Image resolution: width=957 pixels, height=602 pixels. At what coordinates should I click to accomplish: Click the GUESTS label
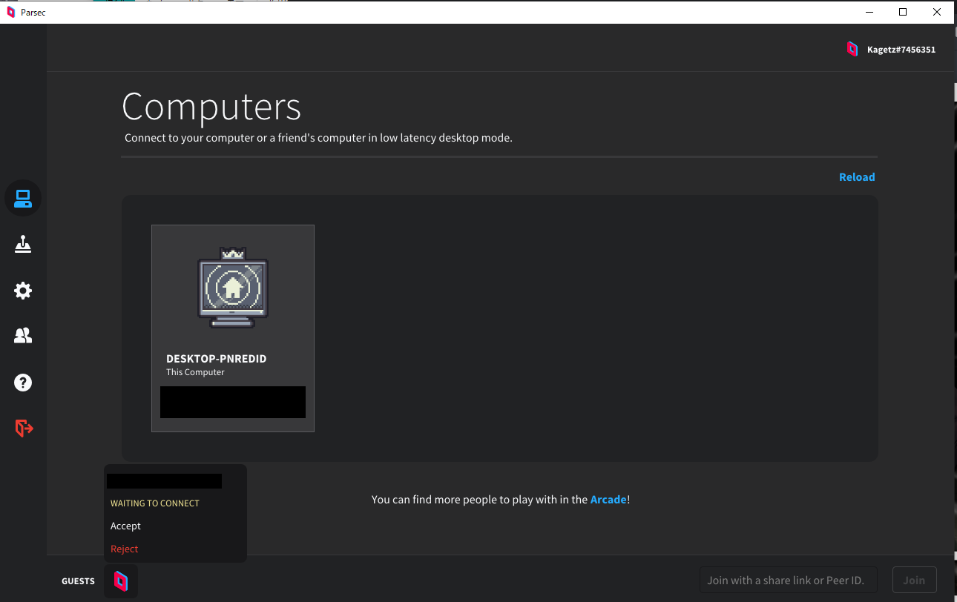[78, 581]
